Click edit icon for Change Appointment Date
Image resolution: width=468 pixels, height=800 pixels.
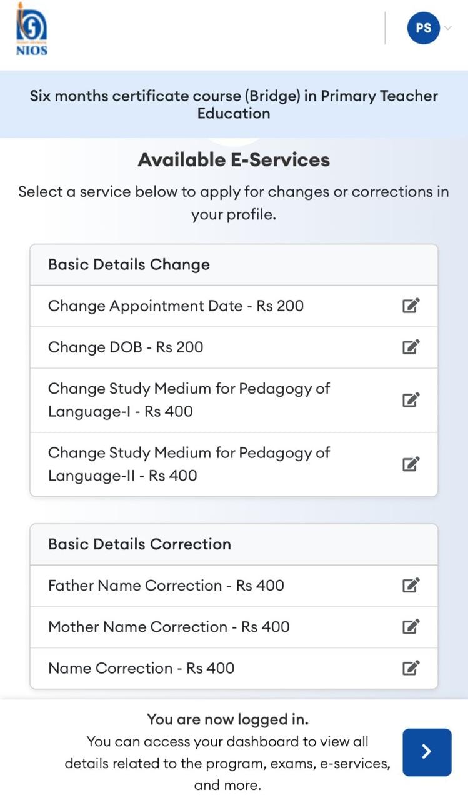(x=410, y=306)
